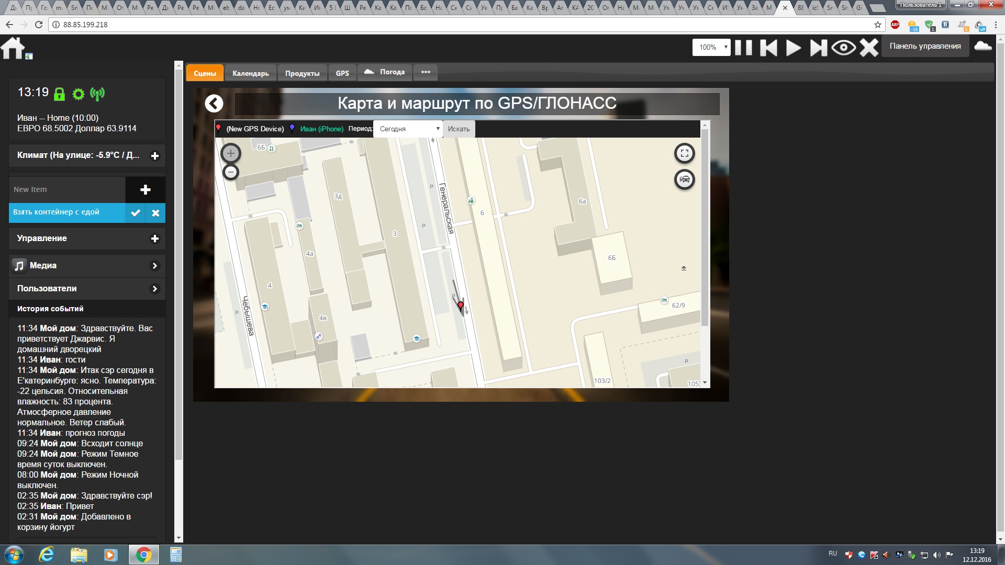
Task: Open the Период dropdown showing Сегодня
Action: (x=408, y=129)
